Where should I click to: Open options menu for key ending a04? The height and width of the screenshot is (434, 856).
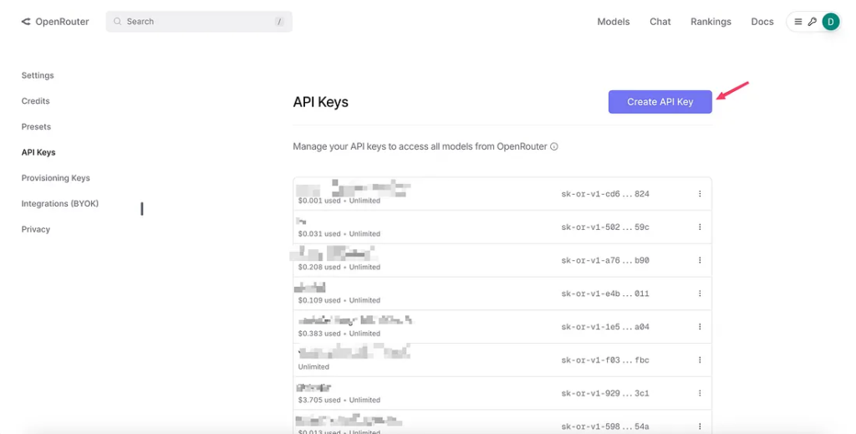pyautogui.click(x=700, y=327)
